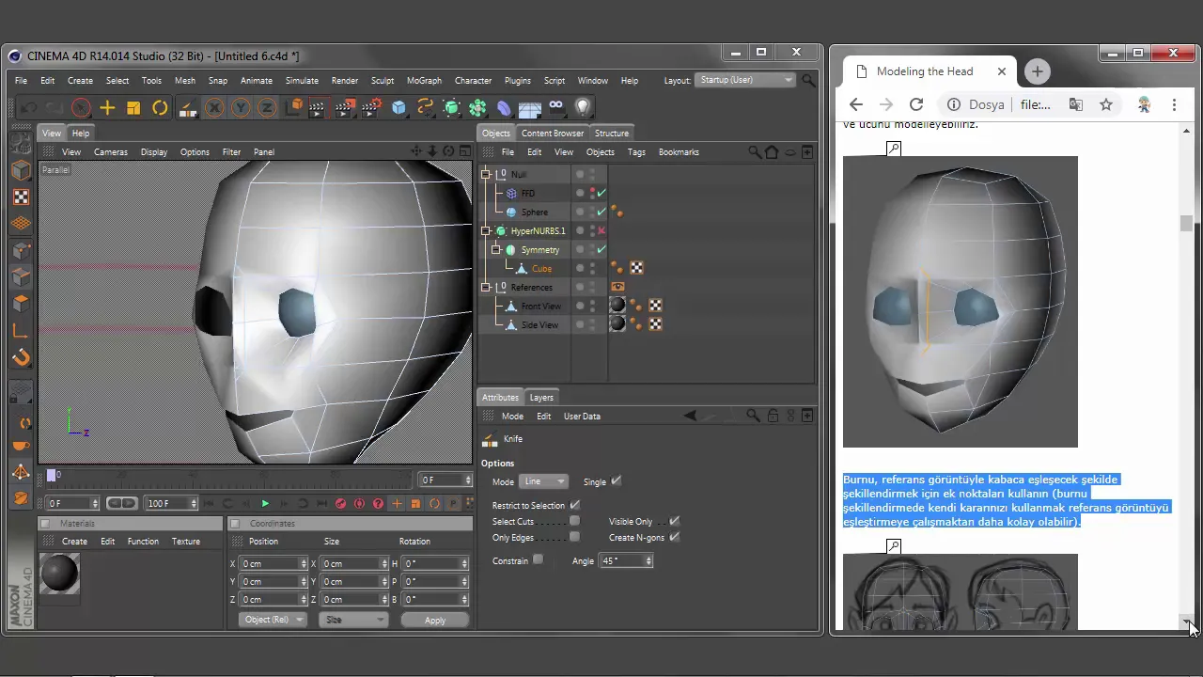Click the display tag on References row
This screenshot has height=677, width=1203.
pos(617,287)
